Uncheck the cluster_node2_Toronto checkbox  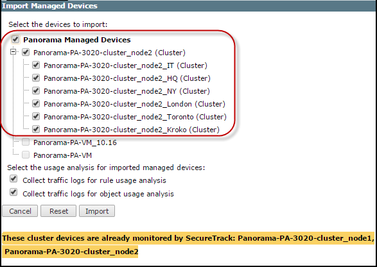(36, 116)
